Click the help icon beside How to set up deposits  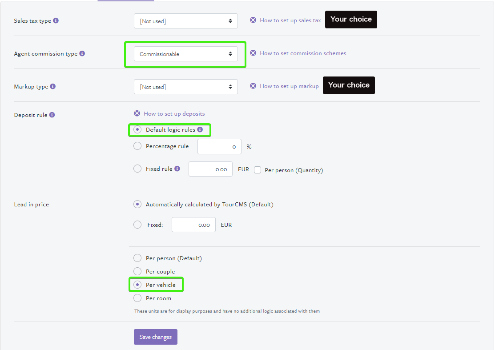(x=137, y=113)
